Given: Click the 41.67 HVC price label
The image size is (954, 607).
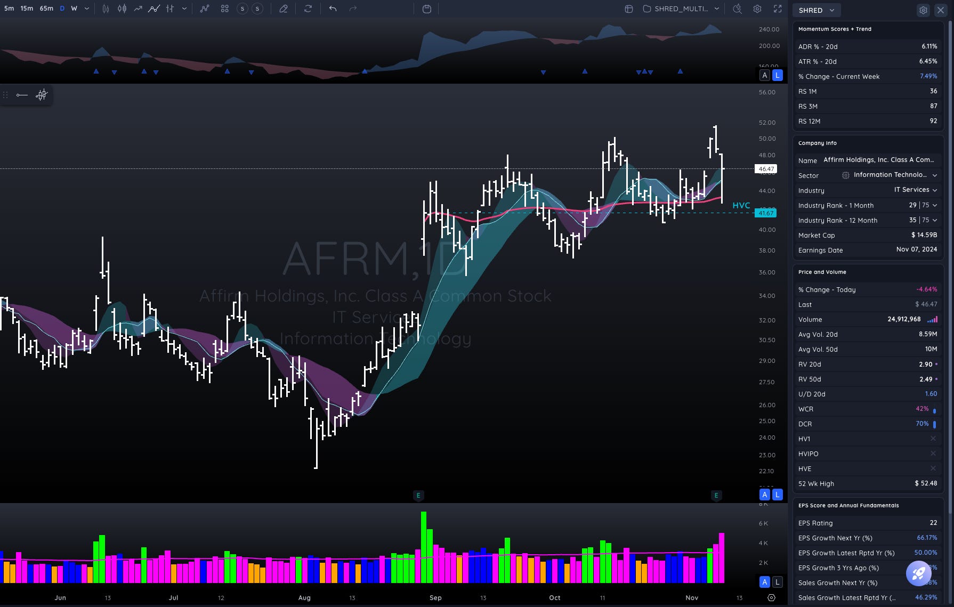Looking at the screenshot, I should (766, 213).
